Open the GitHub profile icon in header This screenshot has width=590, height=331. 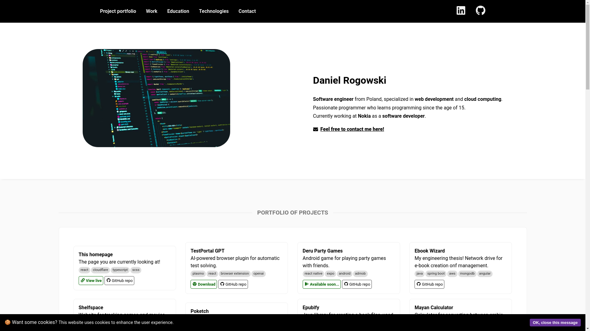(x=481, y=10)
